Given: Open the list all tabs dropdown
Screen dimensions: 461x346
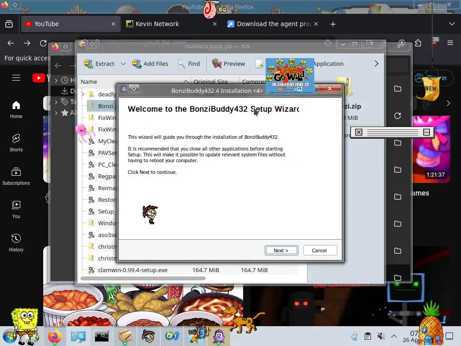Looking at the screenshot, I should click(452, 24).
